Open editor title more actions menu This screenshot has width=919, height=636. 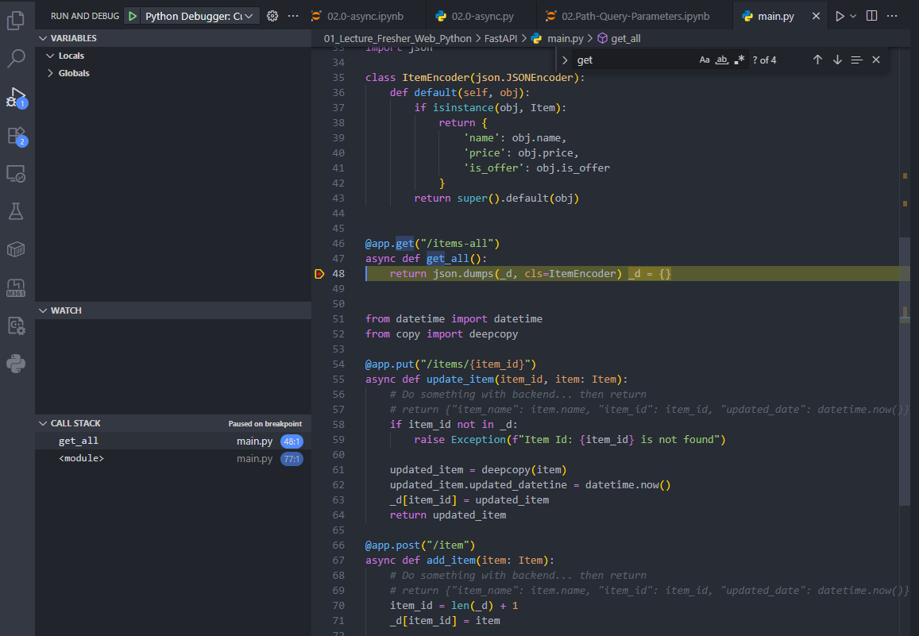click(892, 17)
